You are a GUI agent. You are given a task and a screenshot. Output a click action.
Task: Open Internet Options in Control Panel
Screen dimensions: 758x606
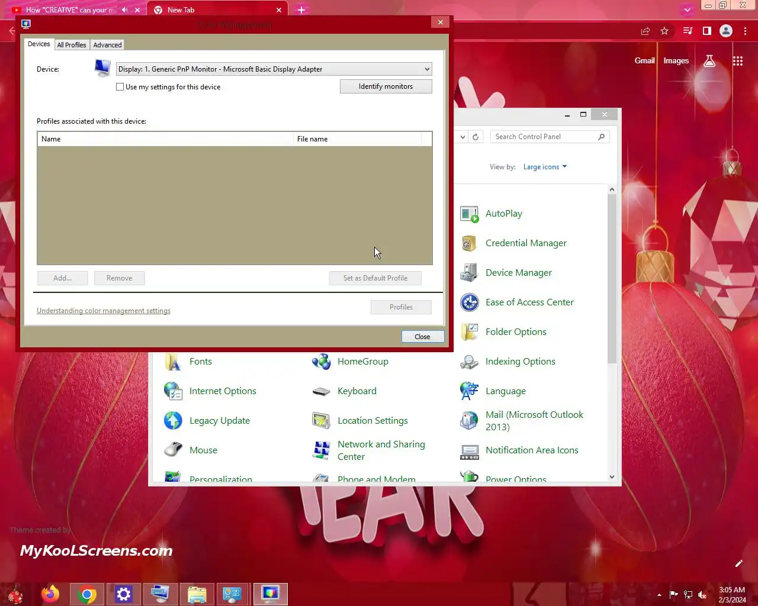coord(210,391)
